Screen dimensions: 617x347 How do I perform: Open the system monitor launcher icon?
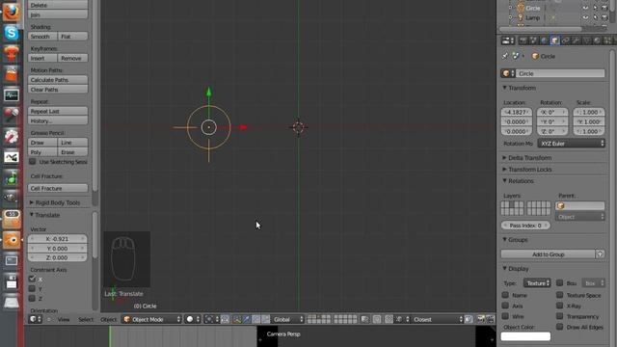click(11, 95)
